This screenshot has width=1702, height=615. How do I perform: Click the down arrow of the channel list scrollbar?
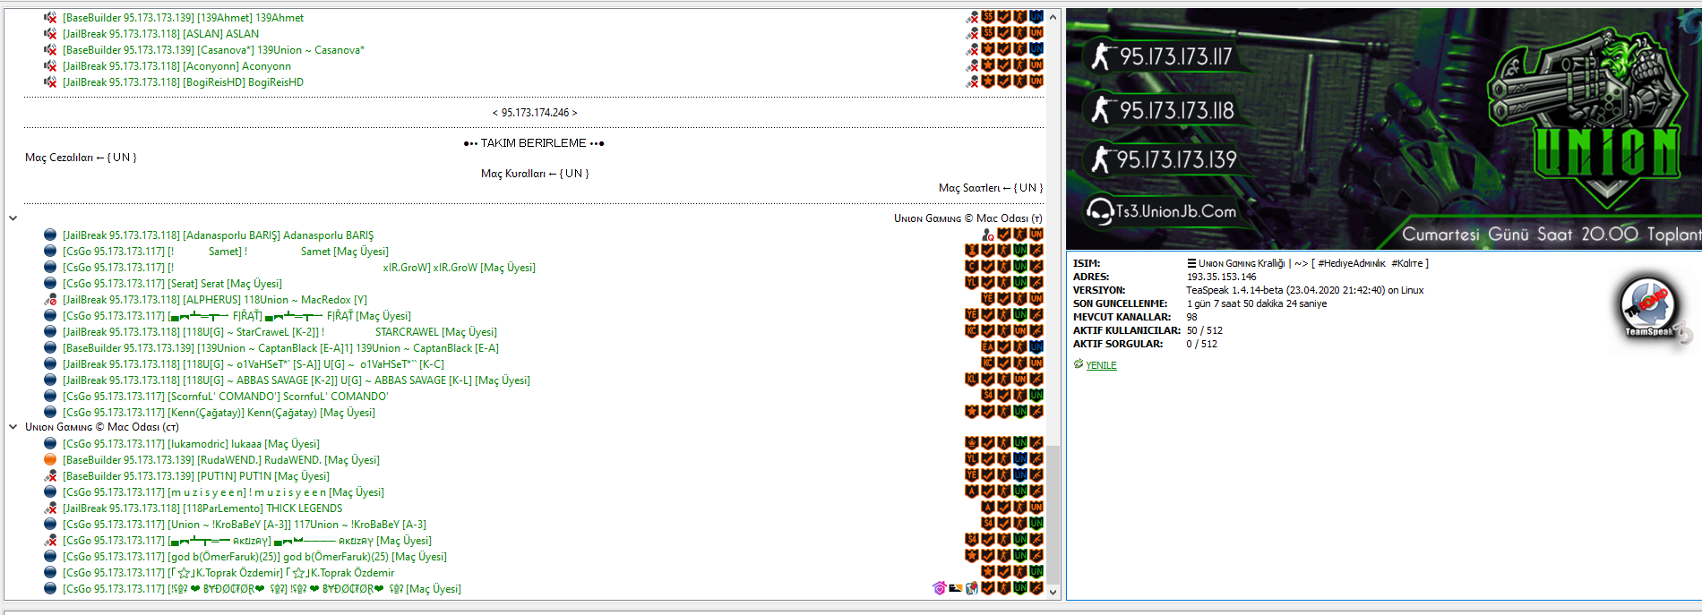click(1053, 592)
